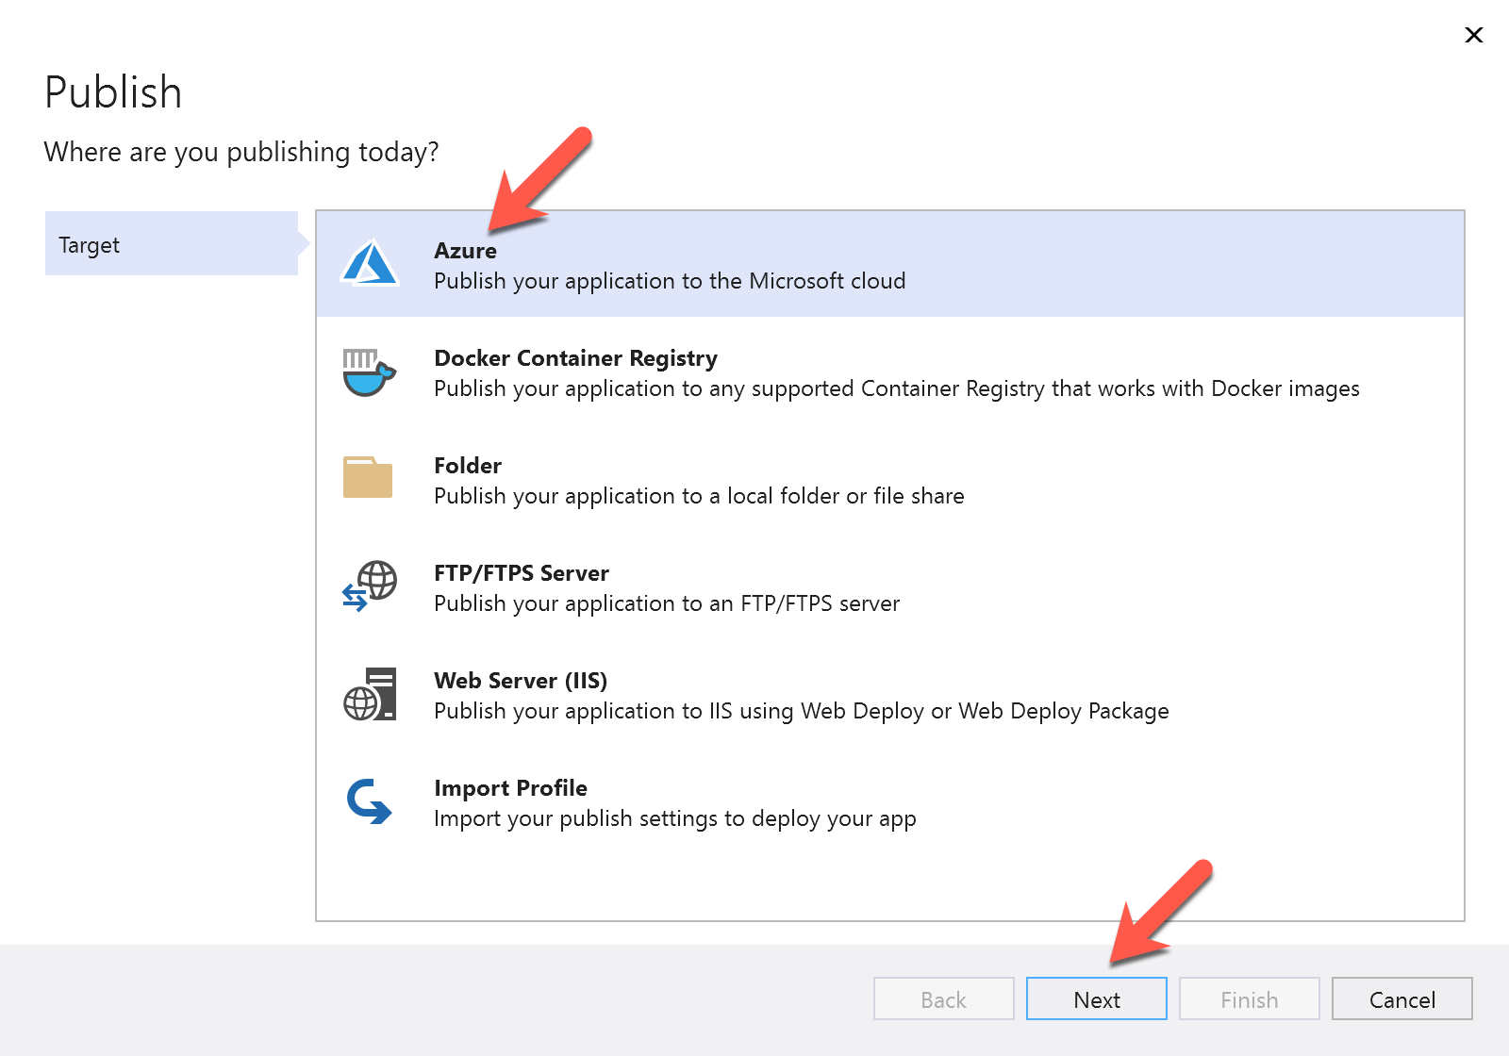This screenshot has width=1509, height=1056.
Task: Close the Publish dialog with X
Action: pyautogui.click(x=1473, y=35)
